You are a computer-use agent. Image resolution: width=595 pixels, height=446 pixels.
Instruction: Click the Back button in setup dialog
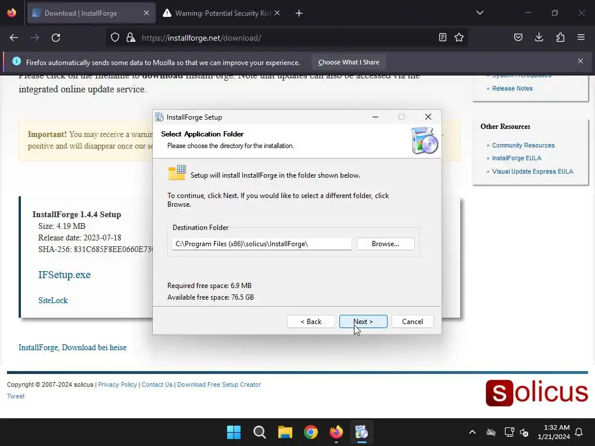(311, 321)
